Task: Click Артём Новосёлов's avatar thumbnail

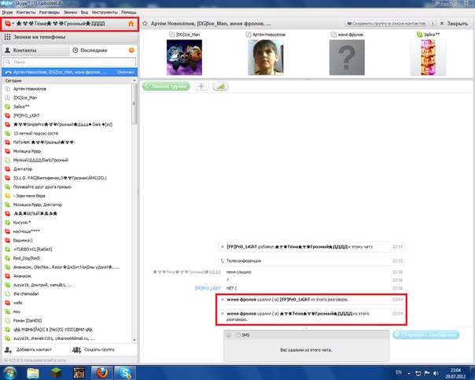Action: [266, 58]
